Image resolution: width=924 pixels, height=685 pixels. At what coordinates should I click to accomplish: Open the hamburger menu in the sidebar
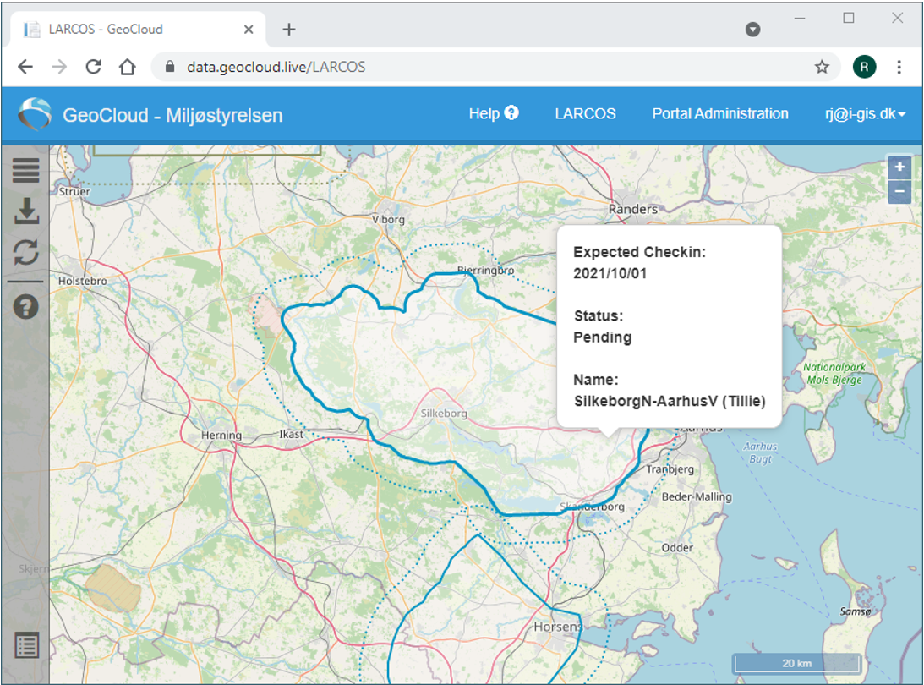(x=26, y=170)
